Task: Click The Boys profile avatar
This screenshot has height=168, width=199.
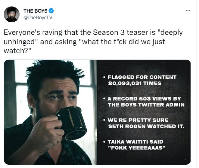Action: pos(11,14)
